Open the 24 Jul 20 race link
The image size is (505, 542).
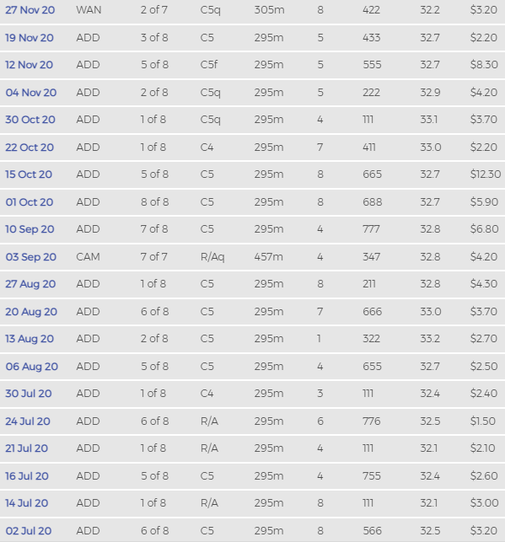point(28,421)
